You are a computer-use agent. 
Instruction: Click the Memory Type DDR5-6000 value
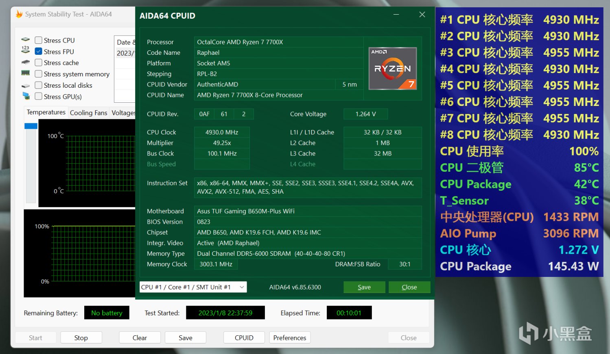pos(308,253)
